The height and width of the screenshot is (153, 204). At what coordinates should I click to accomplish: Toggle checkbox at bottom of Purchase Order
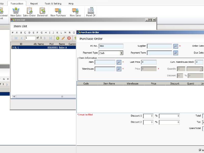point(200,150)
